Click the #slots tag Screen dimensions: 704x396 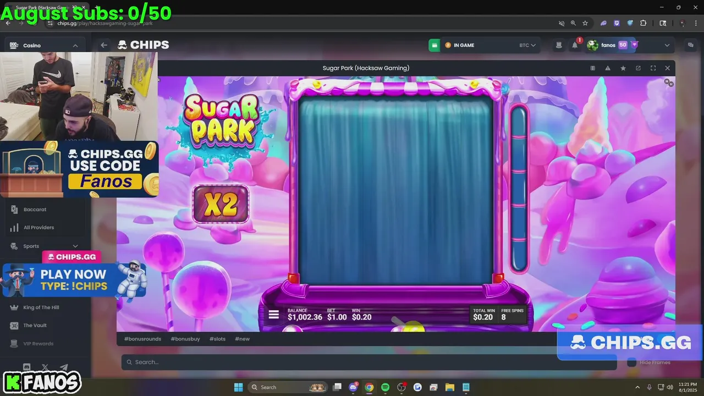coord(217,339)
